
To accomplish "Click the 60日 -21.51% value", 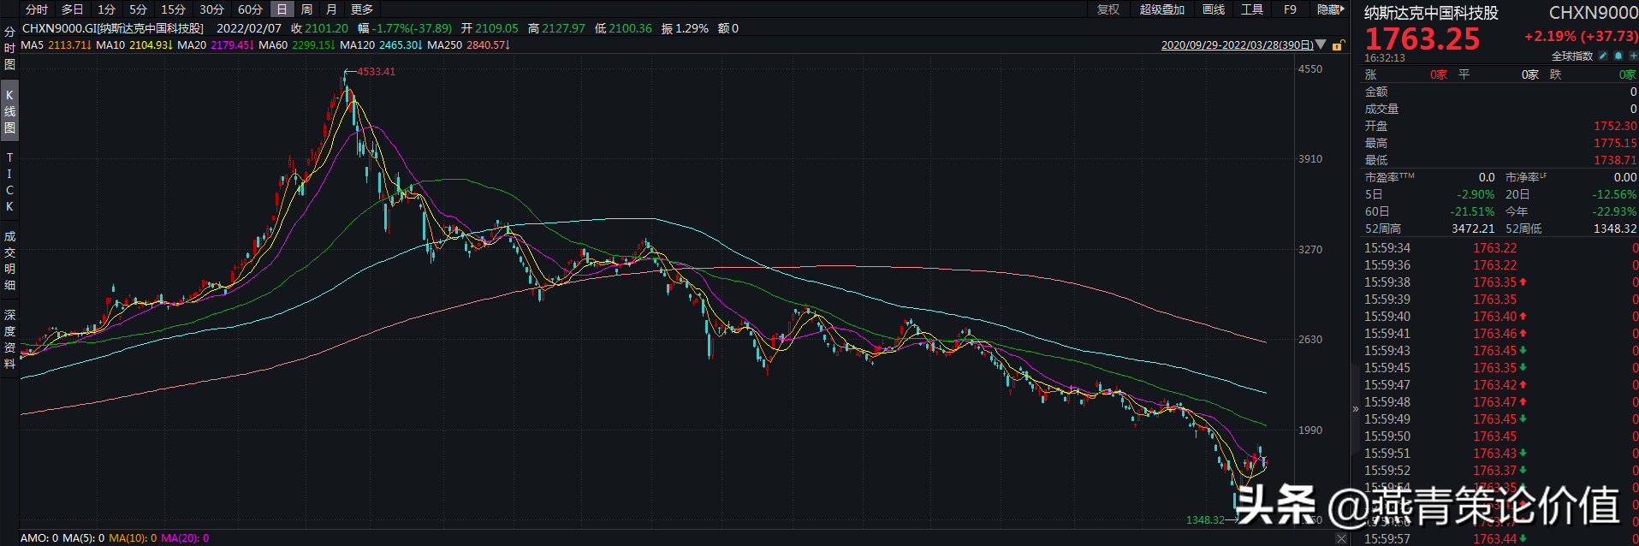I will coord(1472,211).
